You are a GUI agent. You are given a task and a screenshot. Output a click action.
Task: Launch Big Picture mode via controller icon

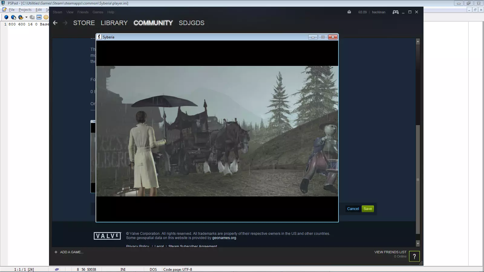pos(395,12)
